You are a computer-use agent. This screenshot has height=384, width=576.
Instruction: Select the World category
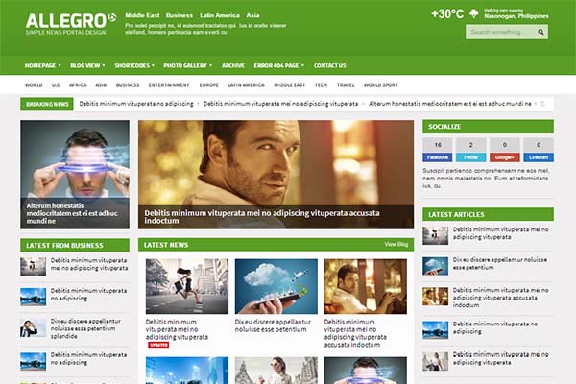[x=34, y=84]
